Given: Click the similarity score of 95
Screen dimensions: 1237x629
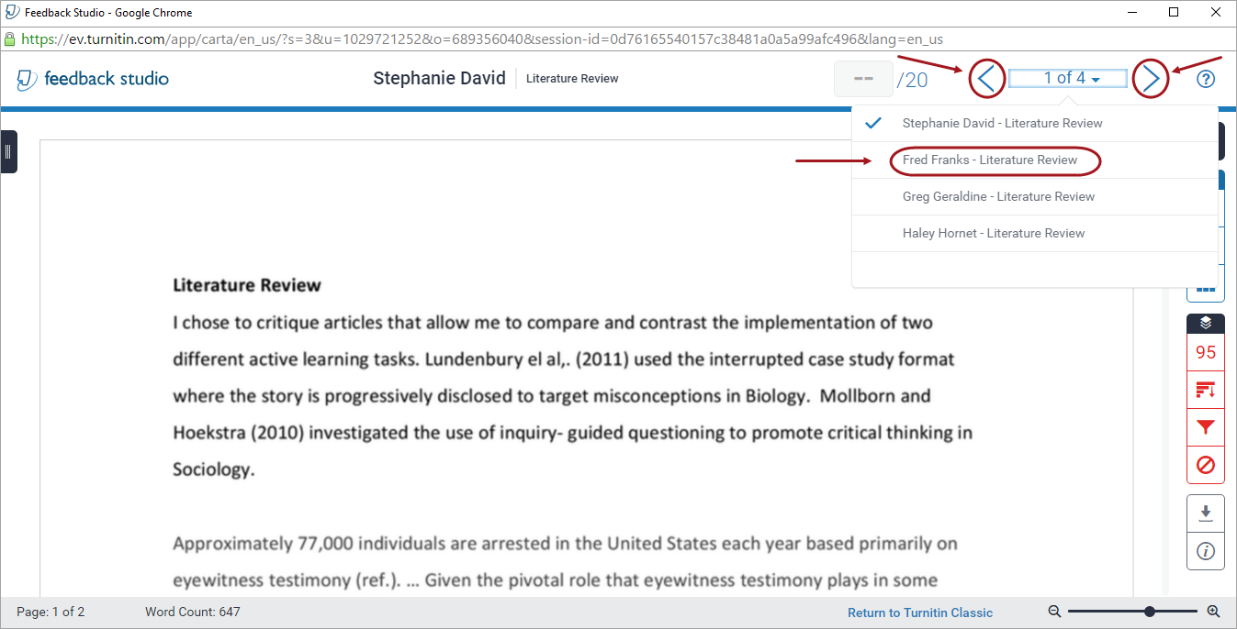Looking at the screenshot, I should point(1205,351).
